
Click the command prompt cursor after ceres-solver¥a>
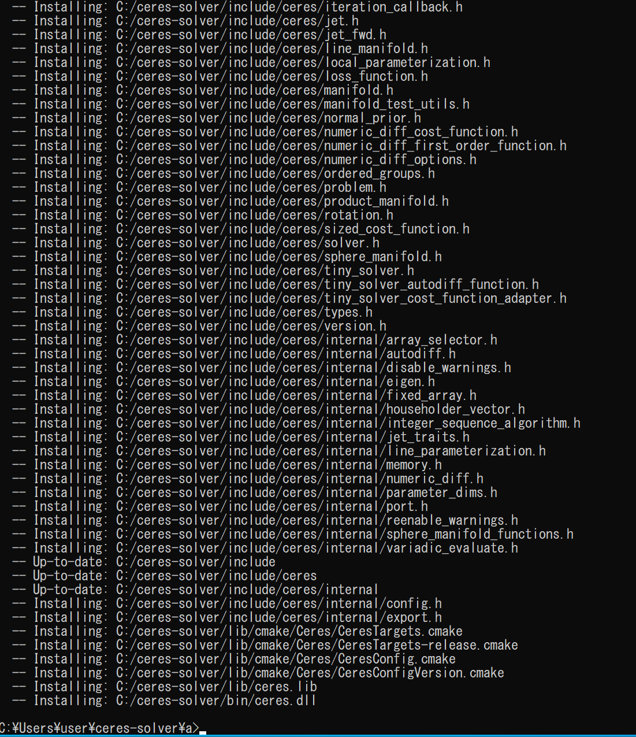click(x=203, y=733)
